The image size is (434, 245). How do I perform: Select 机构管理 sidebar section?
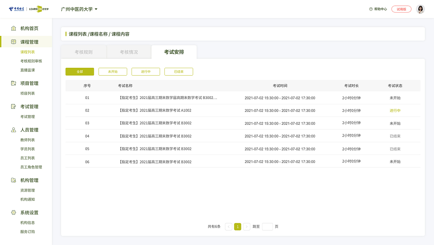(x=29, y=180)
